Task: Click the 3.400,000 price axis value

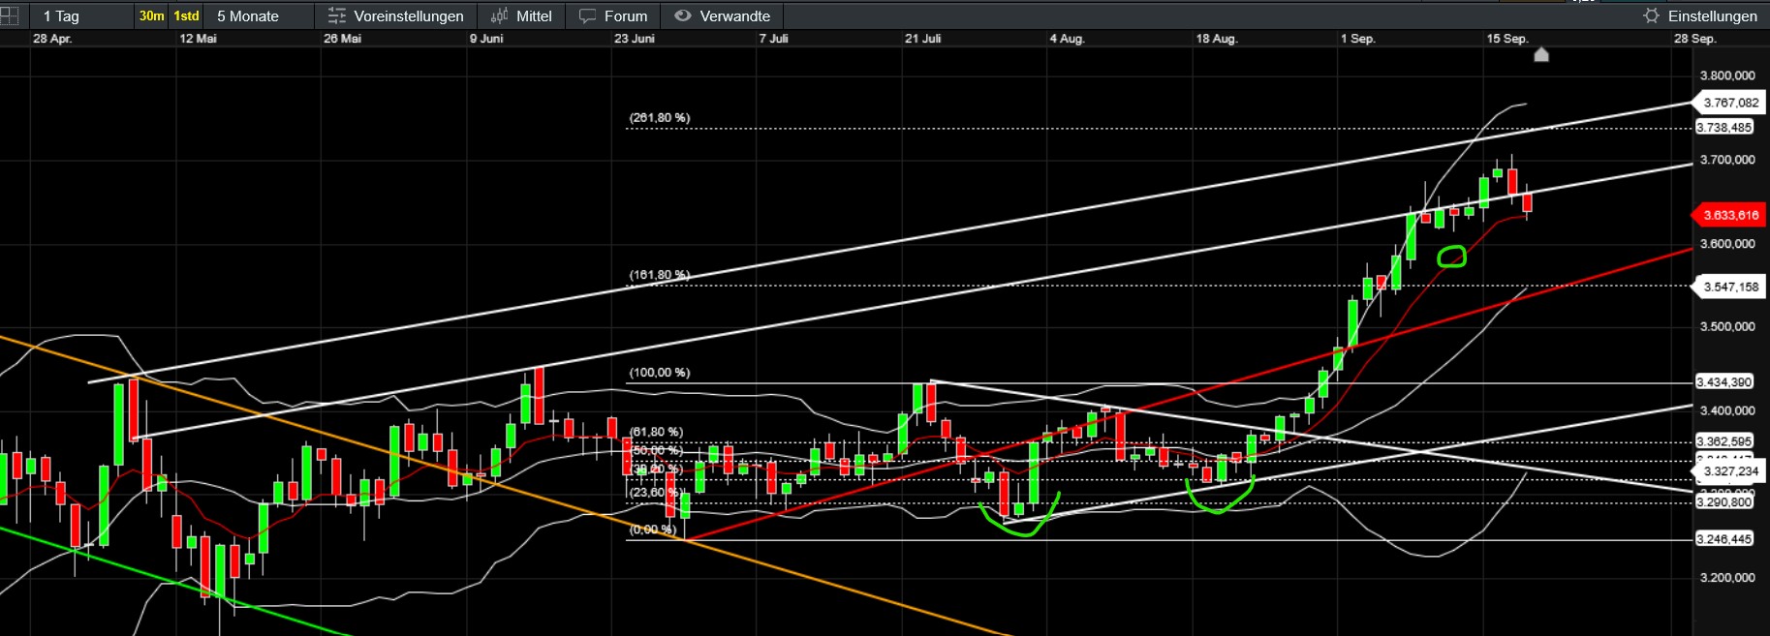Action: tap(1727, 411)
